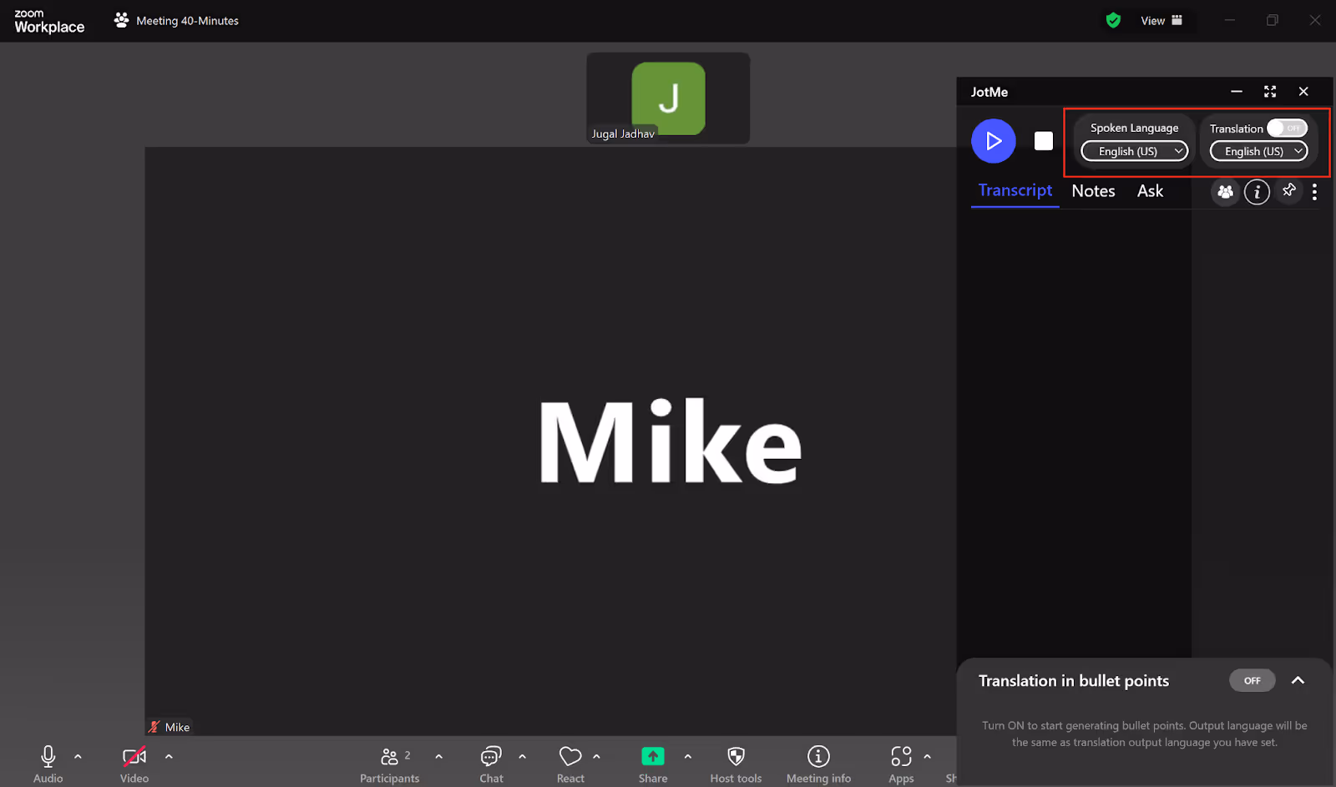
Task: Close the JotMe panel
Action: [x=1303, y=92]
